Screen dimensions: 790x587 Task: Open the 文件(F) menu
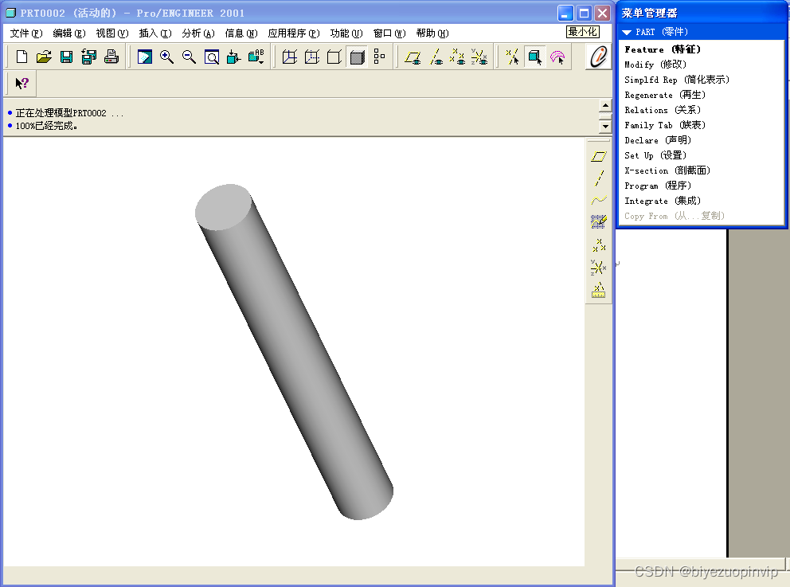(25, 33)
